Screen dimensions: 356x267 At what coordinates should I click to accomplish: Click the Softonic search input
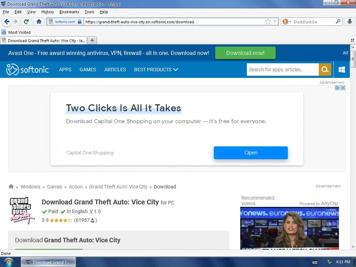pos(282,70)
